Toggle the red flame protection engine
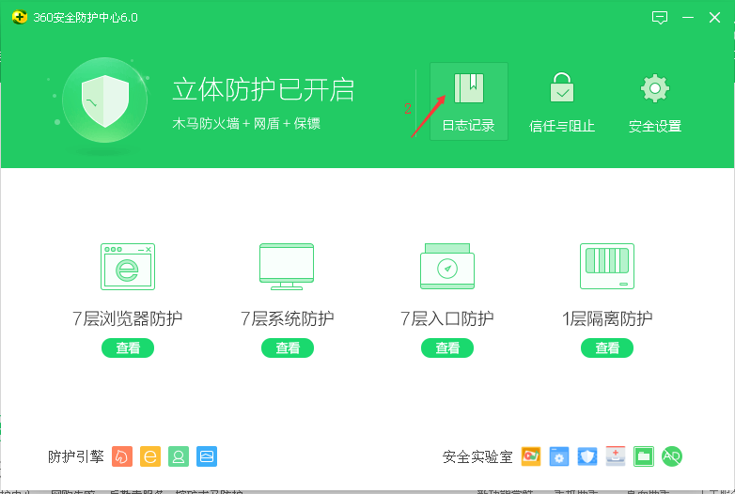 (x=121, y=456)
